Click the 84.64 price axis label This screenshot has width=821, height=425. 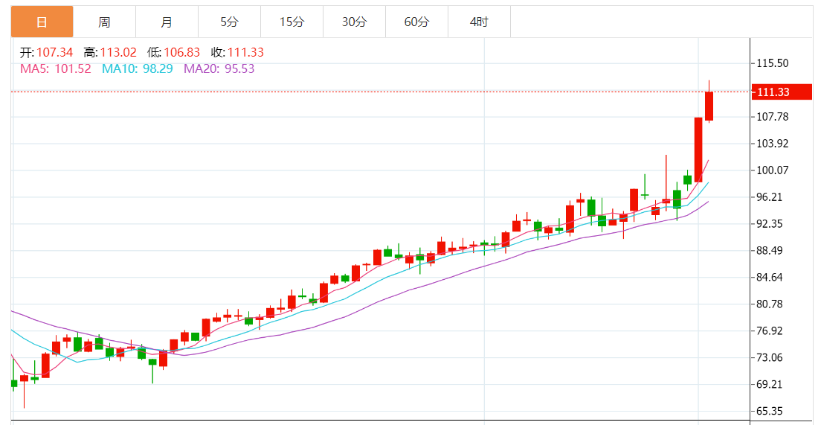[770, 277]
